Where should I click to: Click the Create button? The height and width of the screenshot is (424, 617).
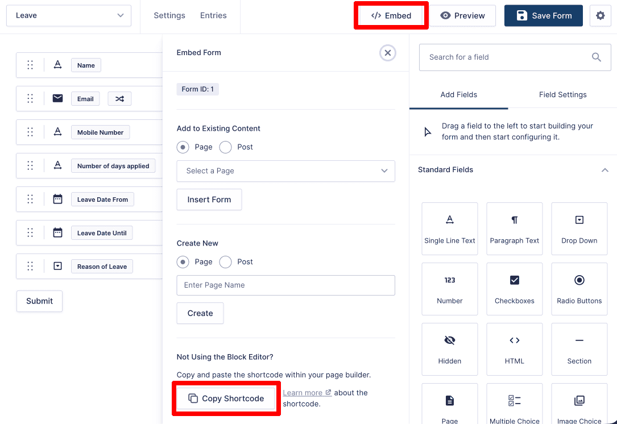pos(200,313)
